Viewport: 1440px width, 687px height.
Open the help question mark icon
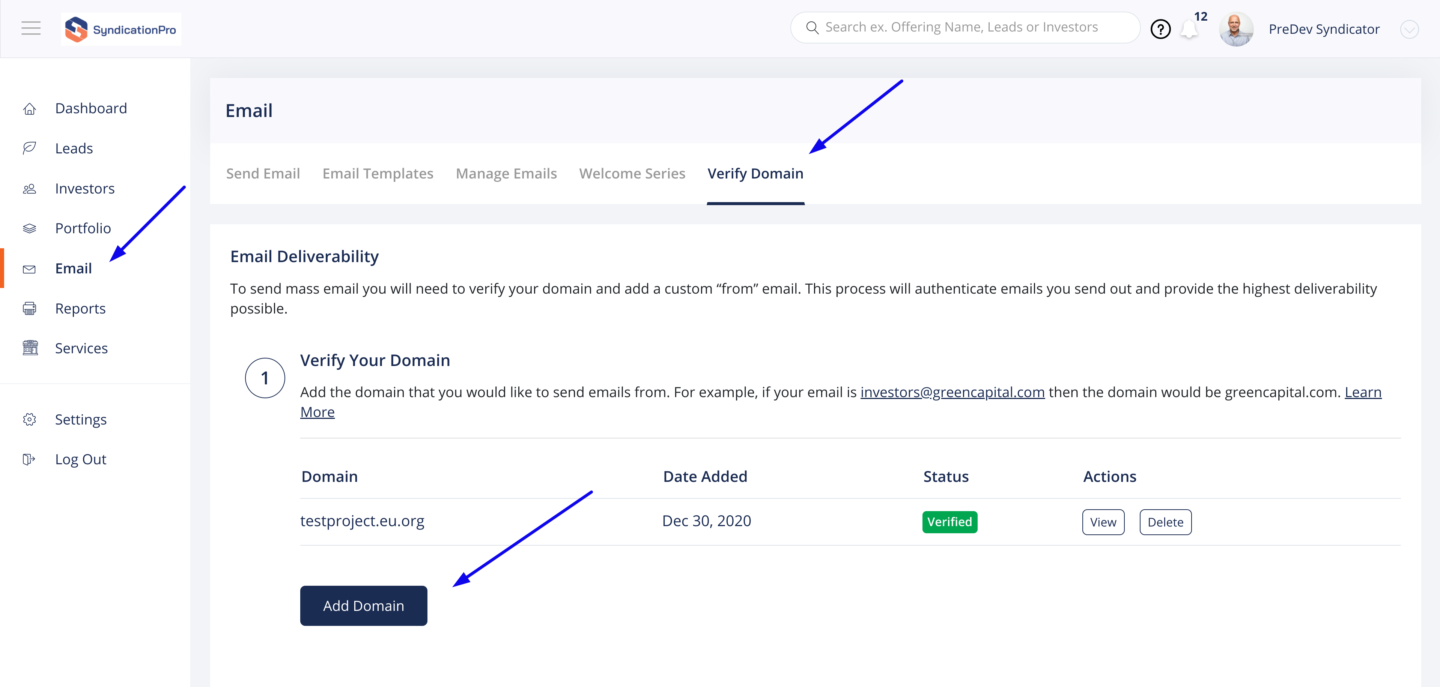pos(1160,29)
